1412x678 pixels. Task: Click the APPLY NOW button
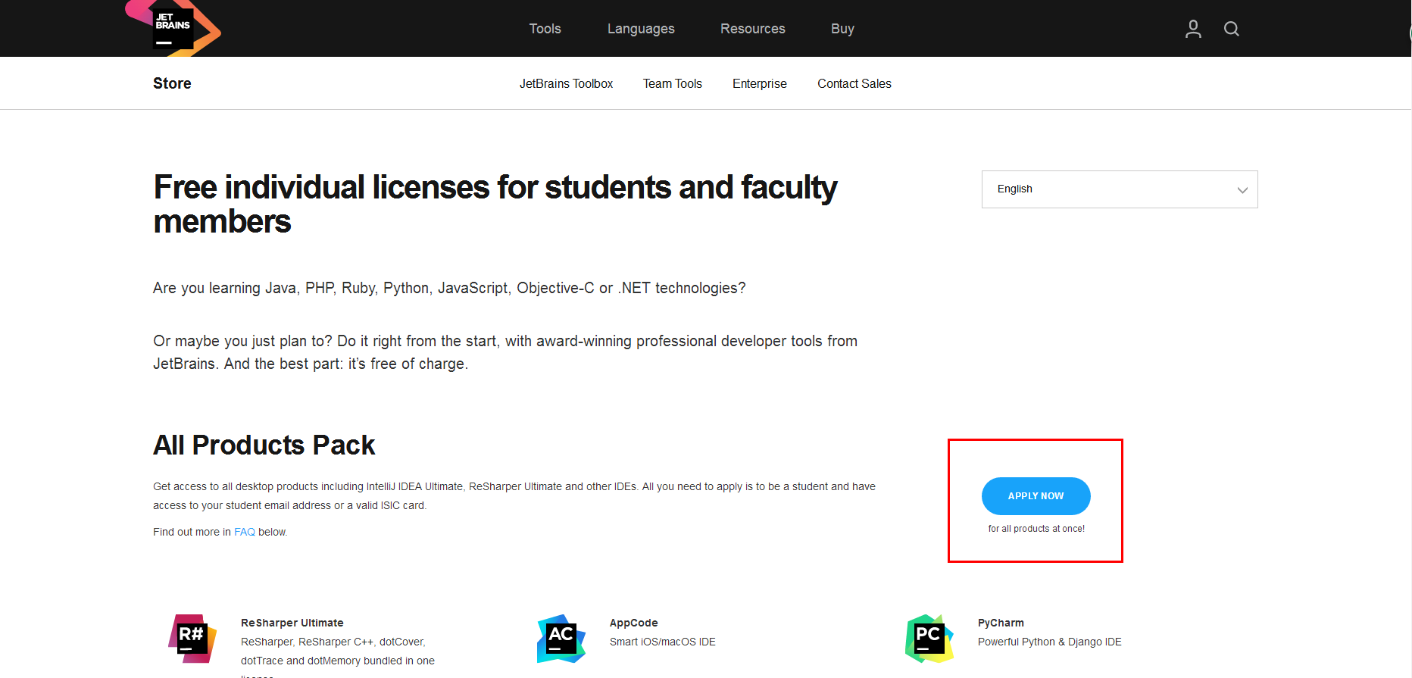point(1036,496)
